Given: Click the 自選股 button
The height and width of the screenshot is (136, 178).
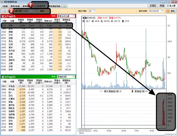Looking at the screenshot, I should (x=153, y=6).
